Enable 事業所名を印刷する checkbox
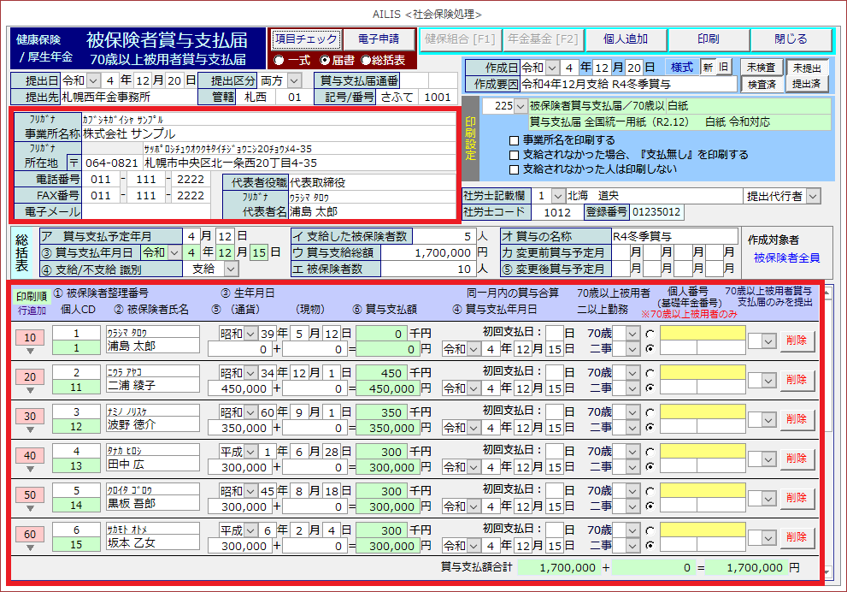Viewport: 847px width, 592px height. (514, 140)
